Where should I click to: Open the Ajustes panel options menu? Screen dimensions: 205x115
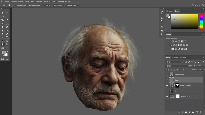coord(204,34)
